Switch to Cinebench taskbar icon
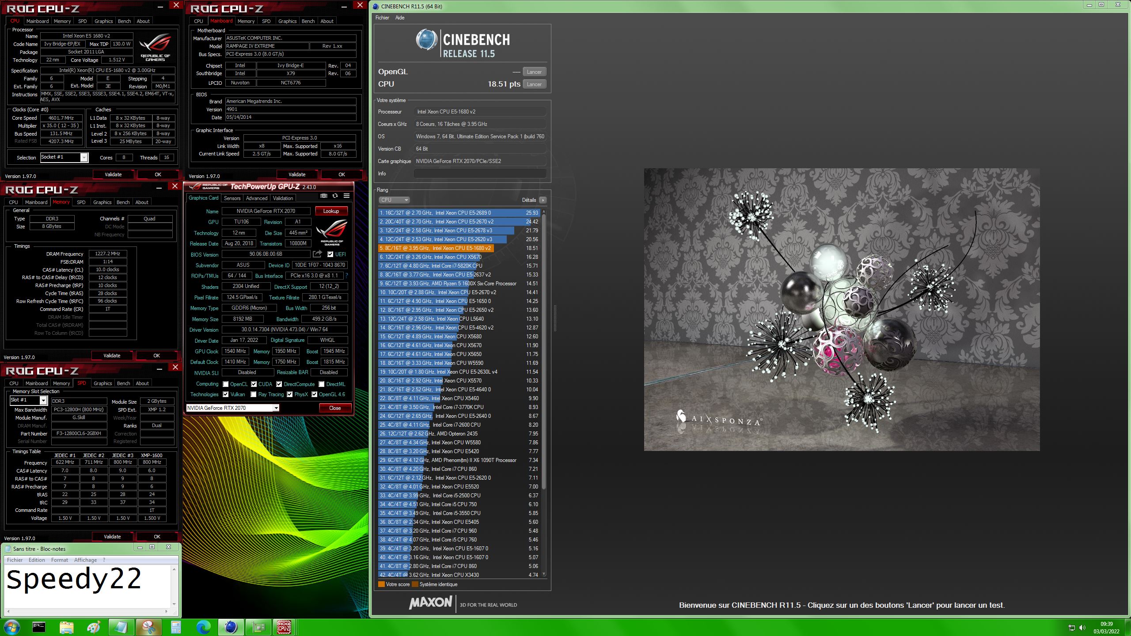The width and height of the screenshot is (1131, 636). click(231, 627)
